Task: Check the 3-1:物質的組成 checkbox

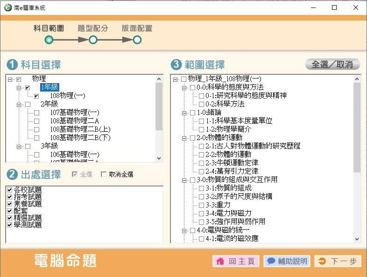Action: coord(201,188)
